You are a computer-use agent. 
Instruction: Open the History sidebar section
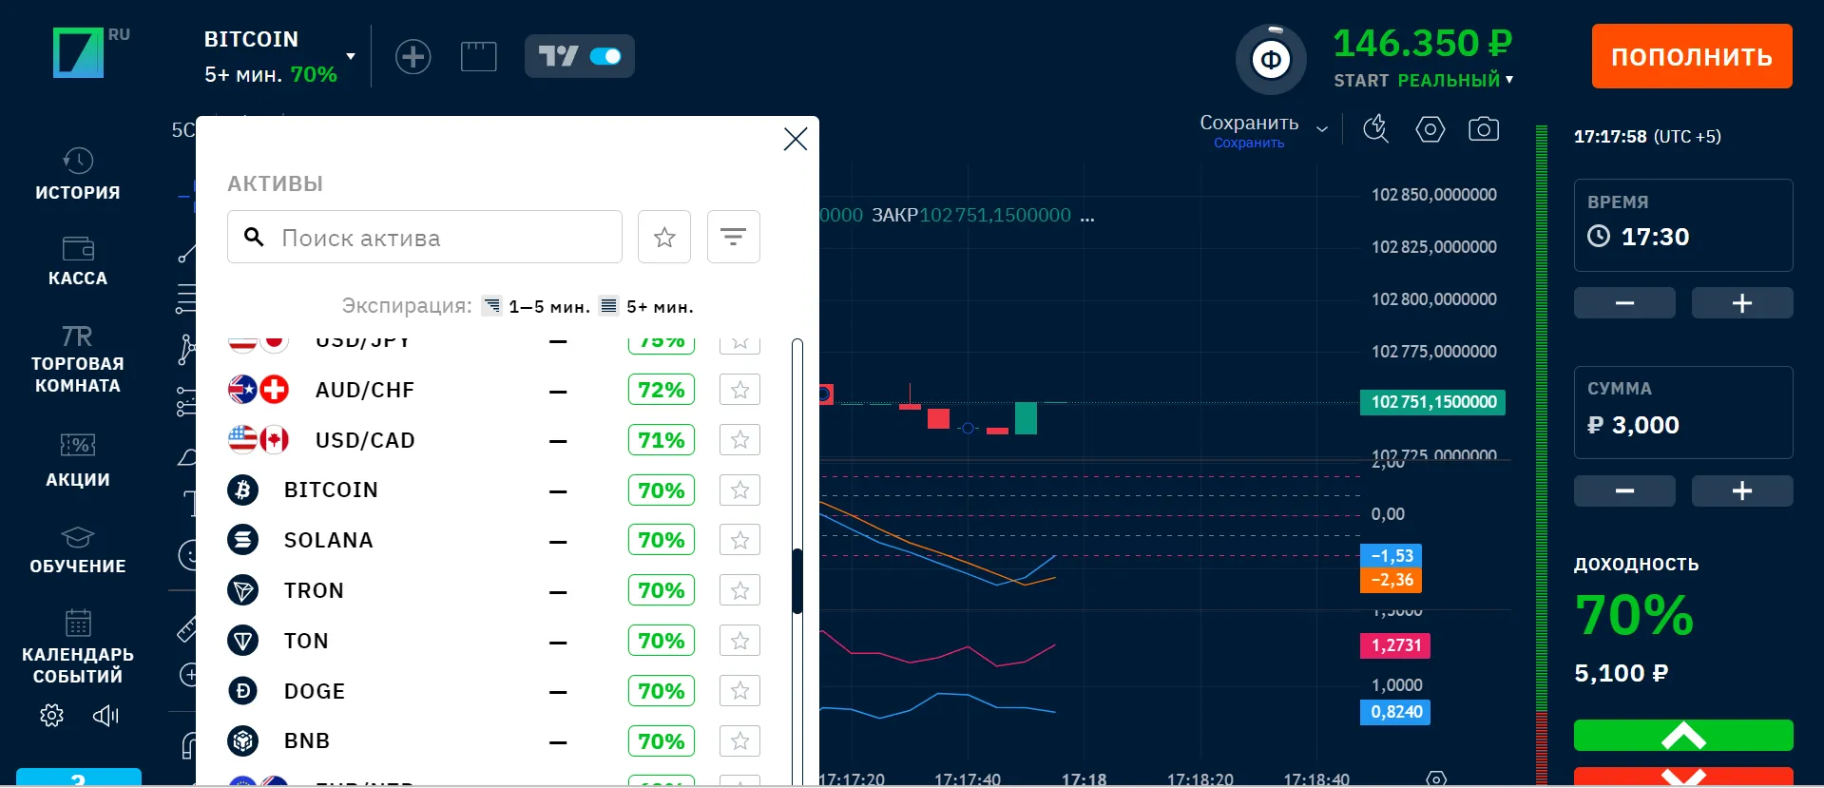pos(78,174)
